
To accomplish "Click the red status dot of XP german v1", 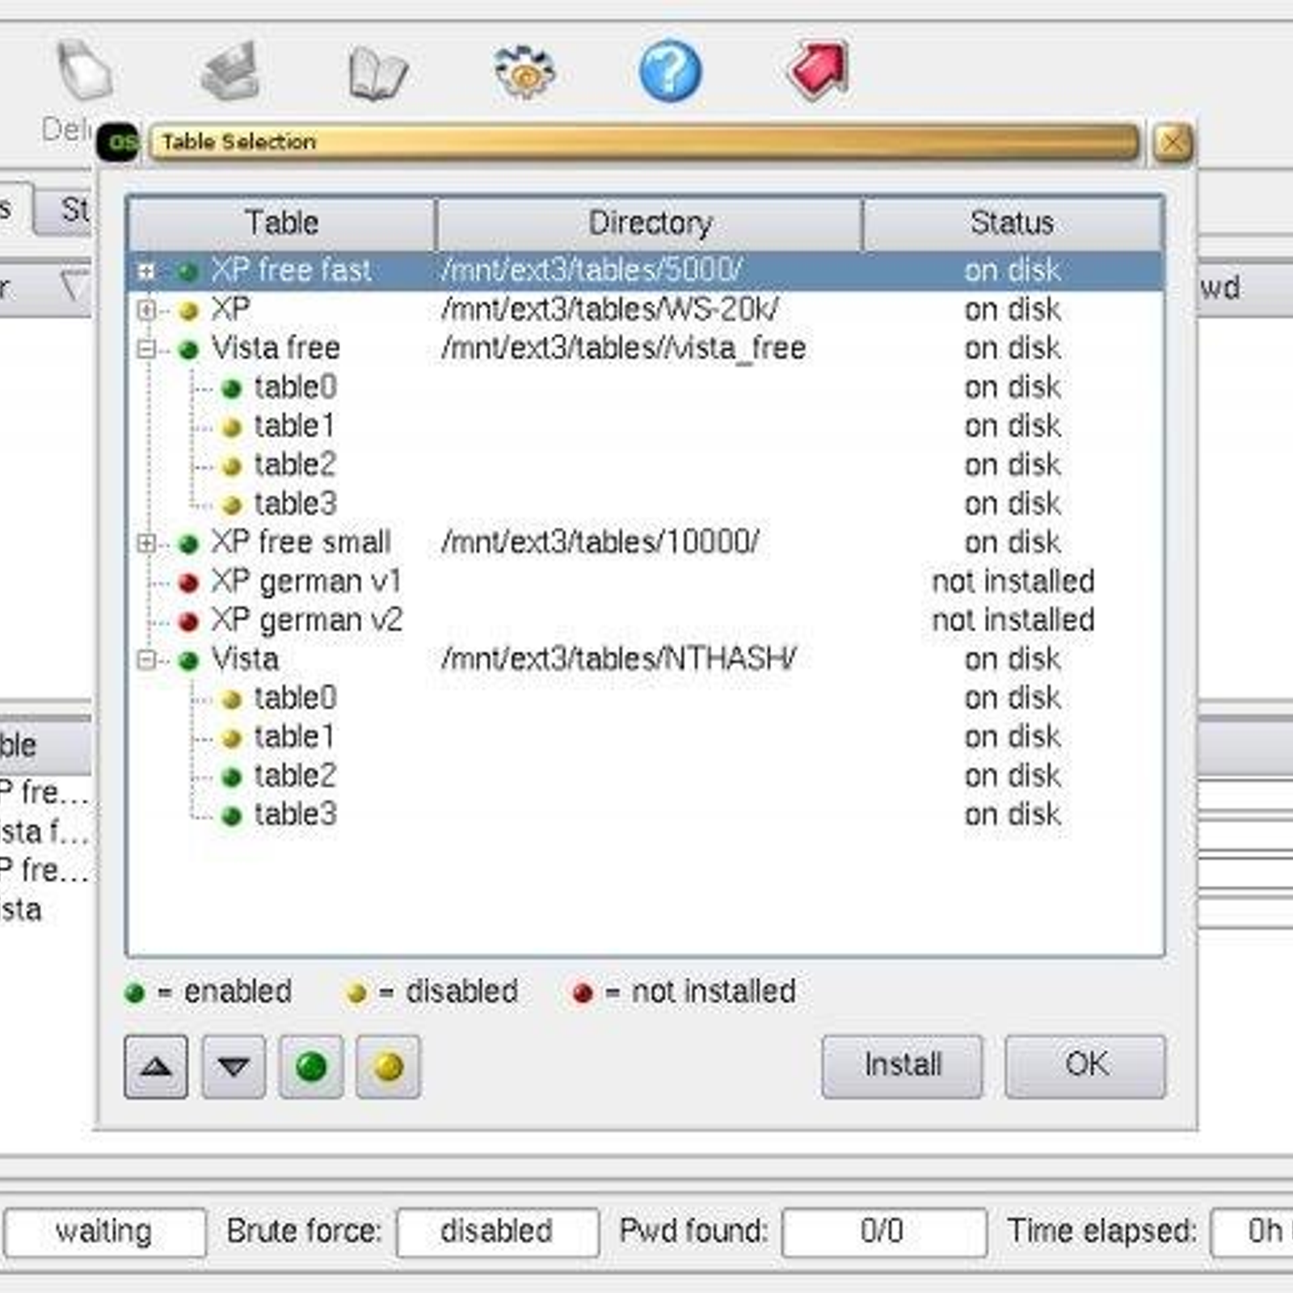I will (188, 583).
